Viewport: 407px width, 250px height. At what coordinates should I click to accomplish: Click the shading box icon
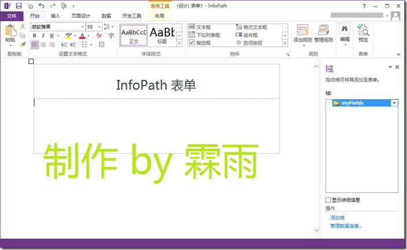pyautogui.click(x=102, y=45)
